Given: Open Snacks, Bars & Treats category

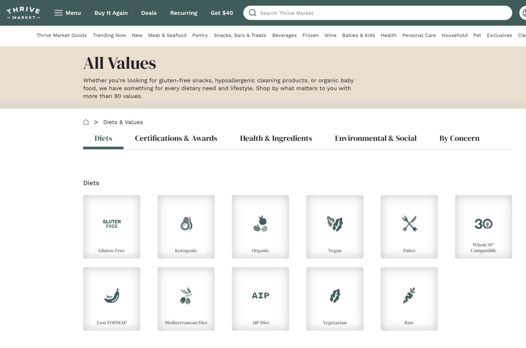Looking at the screenshot, I should pos(240,35).
